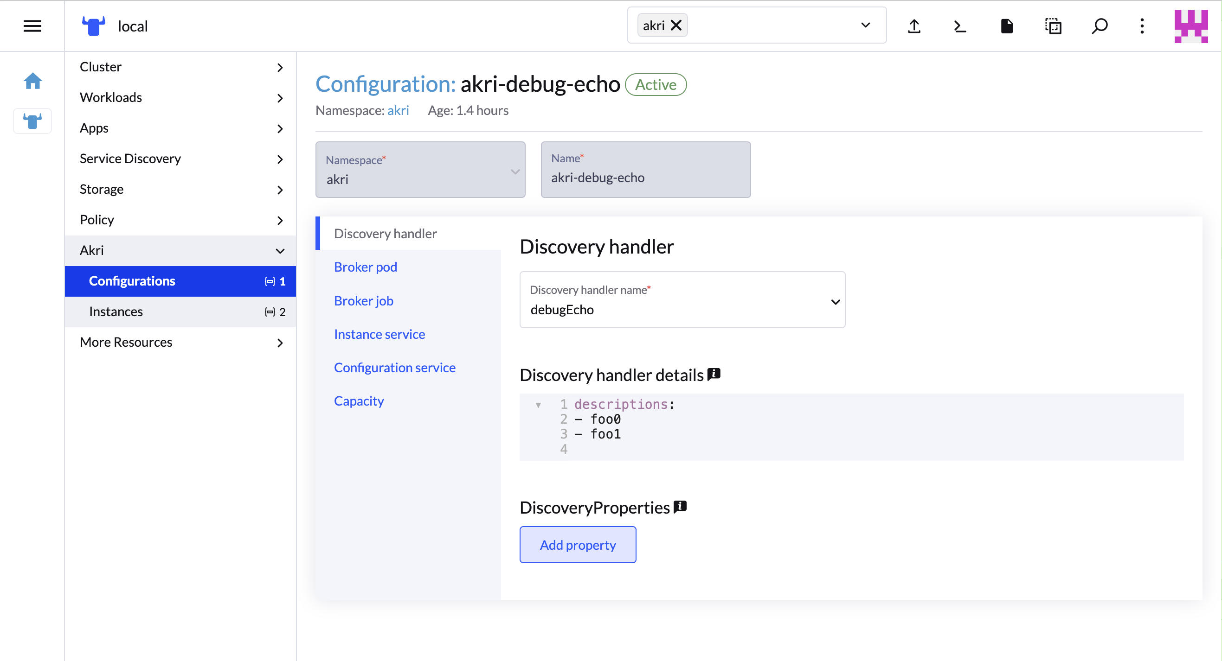Click the Import YAML upload icon
The height and width of the screenshot is (661, 1222).
tap(913, 26)
